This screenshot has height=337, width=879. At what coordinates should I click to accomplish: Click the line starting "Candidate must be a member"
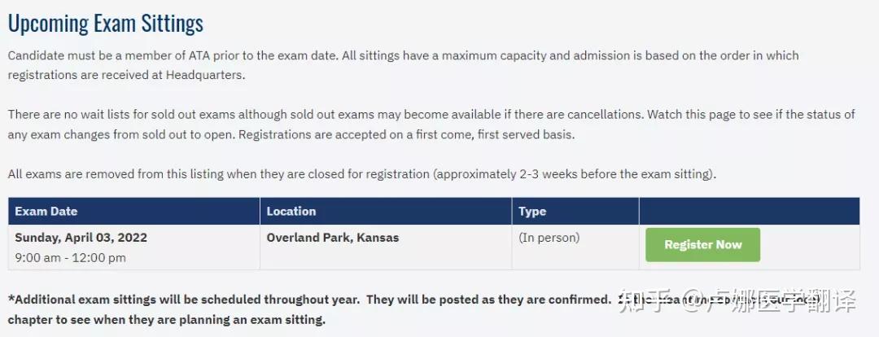tap(403, 55)
